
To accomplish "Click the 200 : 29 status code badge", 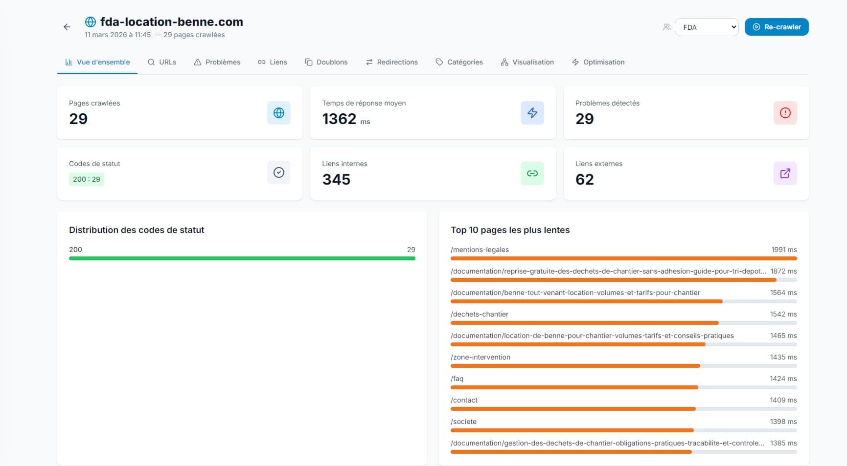I will (x=86, y=179).
